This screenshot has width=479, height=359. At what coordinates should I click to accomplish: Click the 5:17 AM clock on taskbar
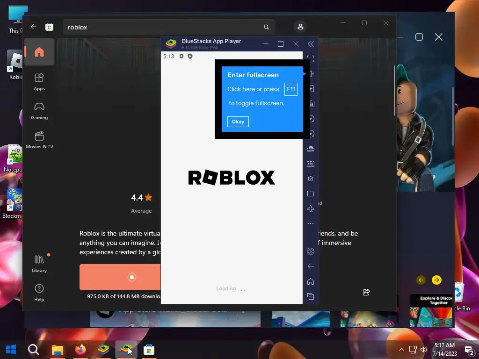(444, 345)
